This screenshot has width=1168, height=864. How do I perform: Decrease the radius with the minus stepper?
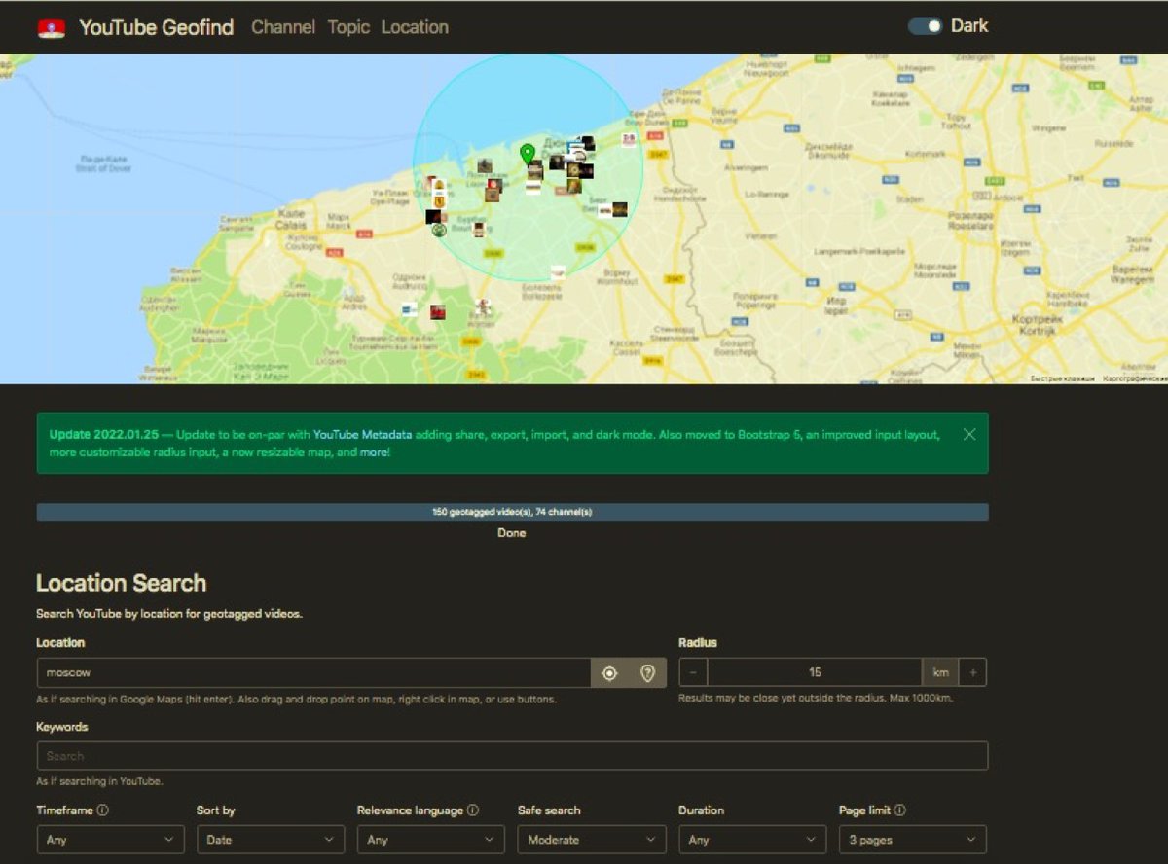[x=691, y=672]
